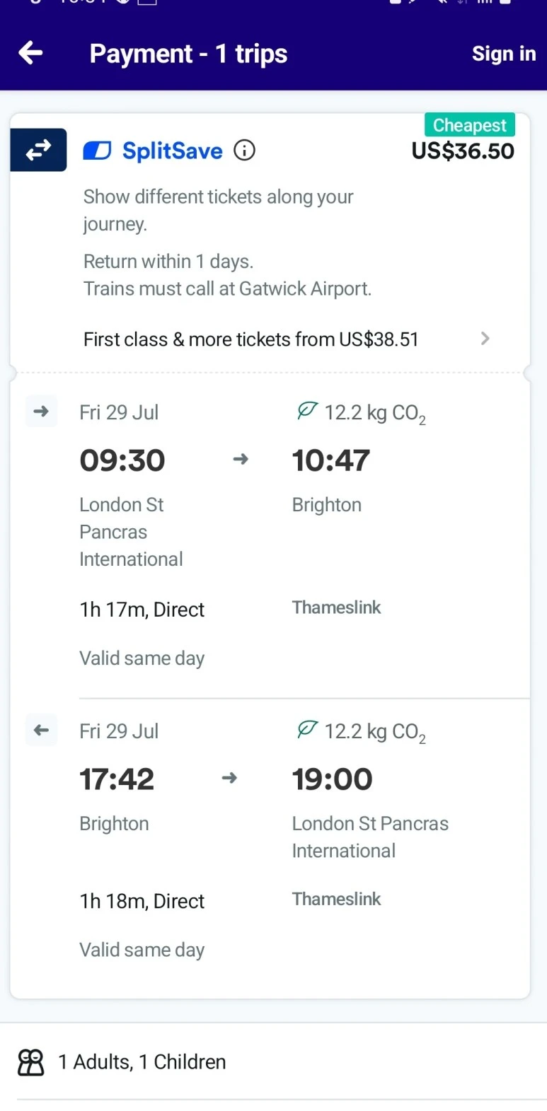The width and height of the screenshot is (547, 1111).
Task: Tap Payment - 1 trips header title
Action: tap(188, 54)
